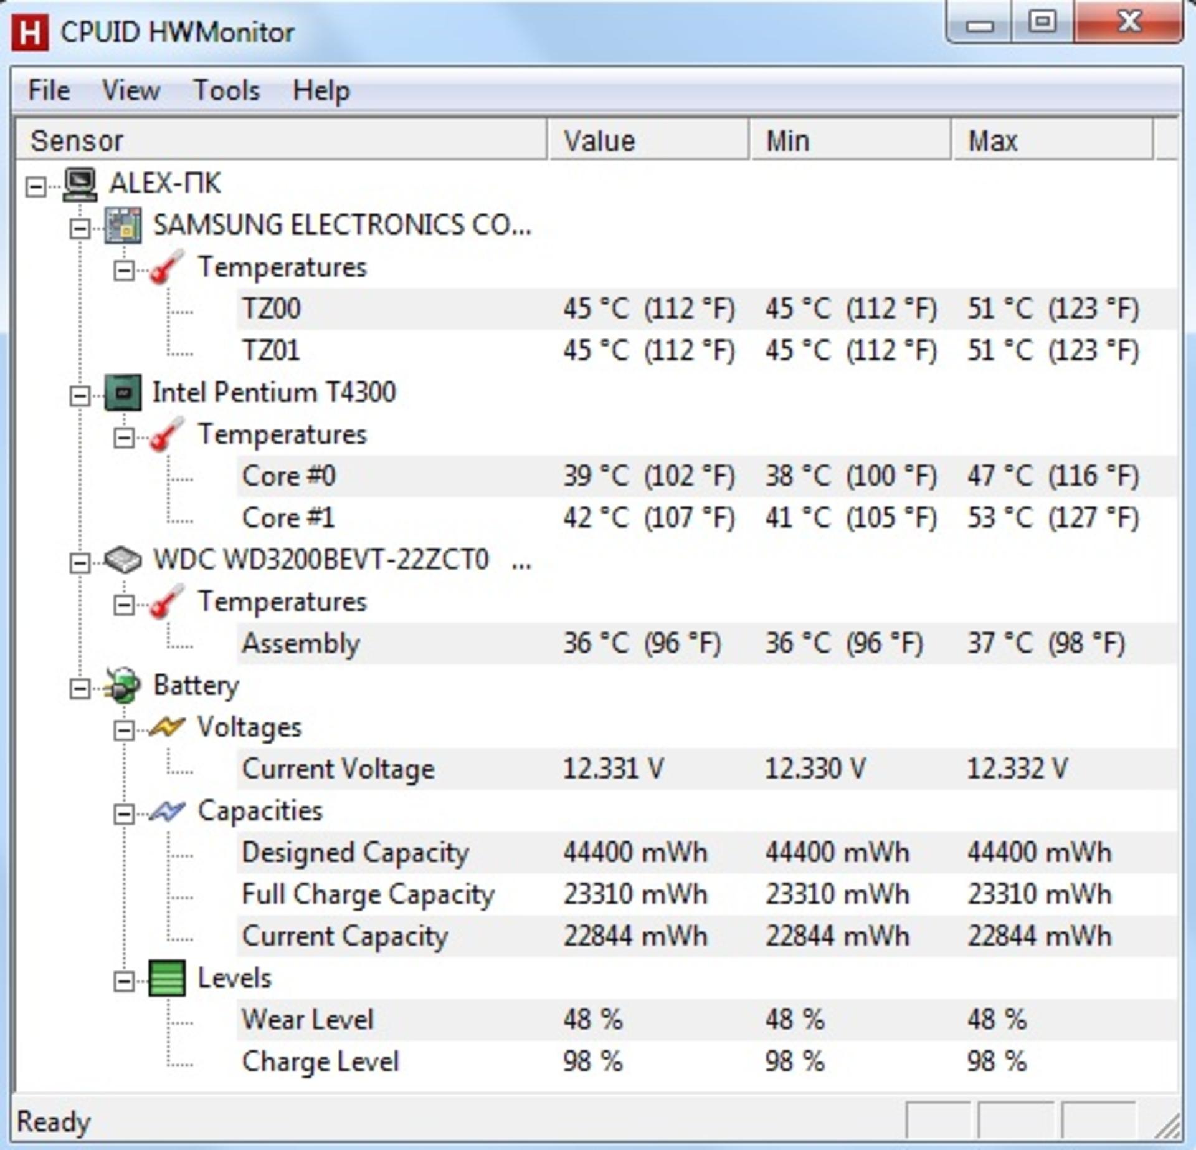Click thermometer icon under Samsung Electronics
The width and height of the screenshot is (1196, 1150).
click(167, 268)
